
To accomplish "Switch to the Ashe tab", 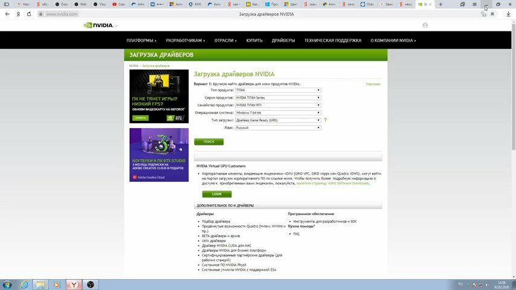I will [138, 4].
